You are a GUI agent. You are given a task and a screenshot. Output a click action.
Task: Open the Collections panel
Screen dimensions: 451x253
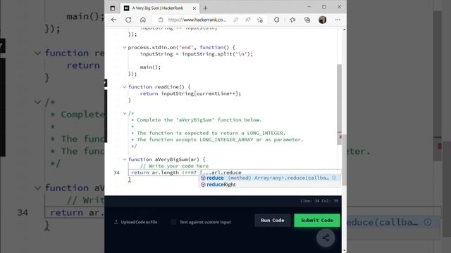pos(307,20)
